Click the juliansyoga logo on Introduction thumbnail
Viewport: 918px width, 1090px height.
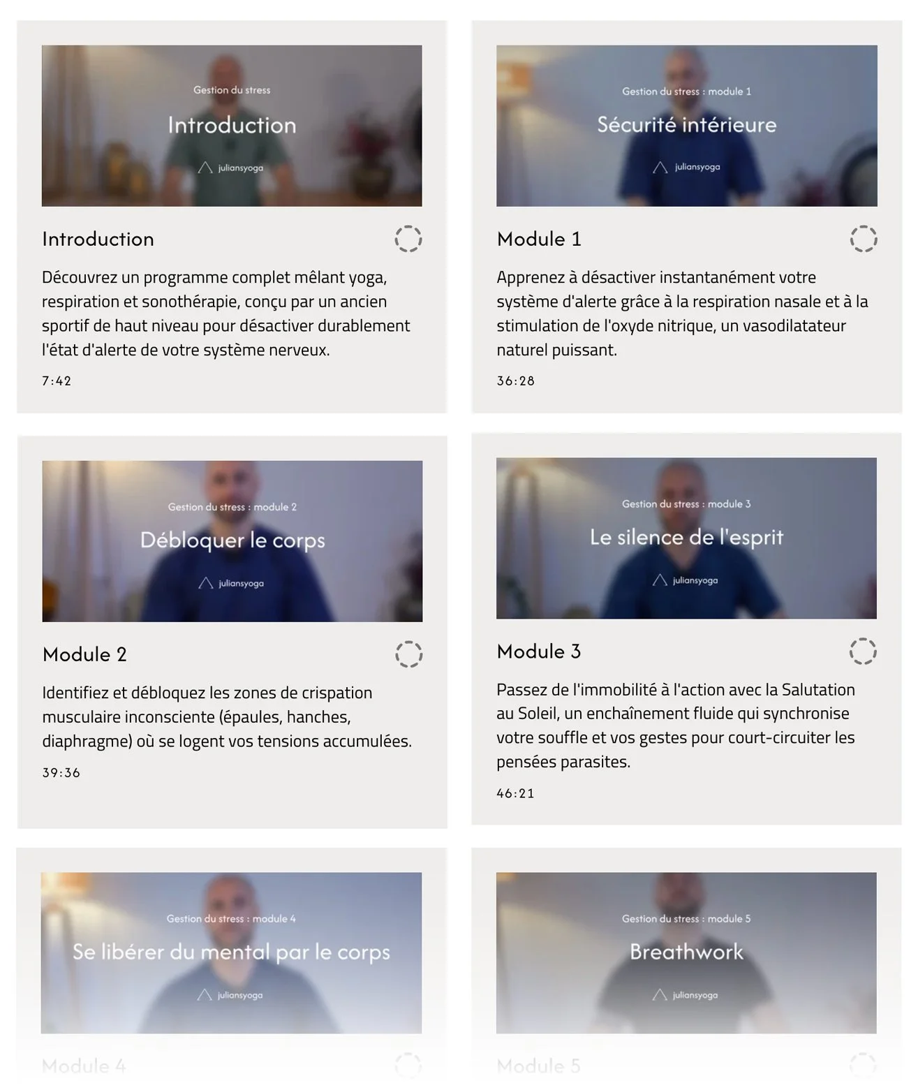tap(231, 168)
